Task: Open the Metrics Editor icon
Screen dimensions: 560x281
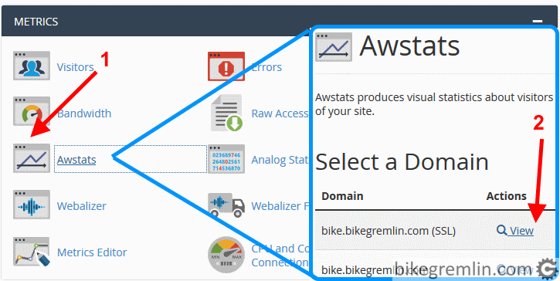Action: coord(32,252)
